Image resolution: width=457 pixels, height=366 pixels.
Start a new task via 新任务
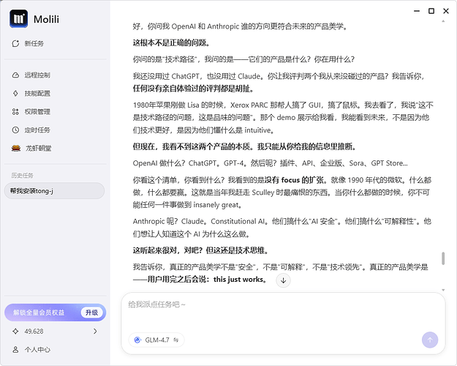click(x=34, y=43)
